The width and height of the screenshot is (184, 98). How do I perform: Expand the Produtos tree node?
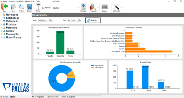2,24
